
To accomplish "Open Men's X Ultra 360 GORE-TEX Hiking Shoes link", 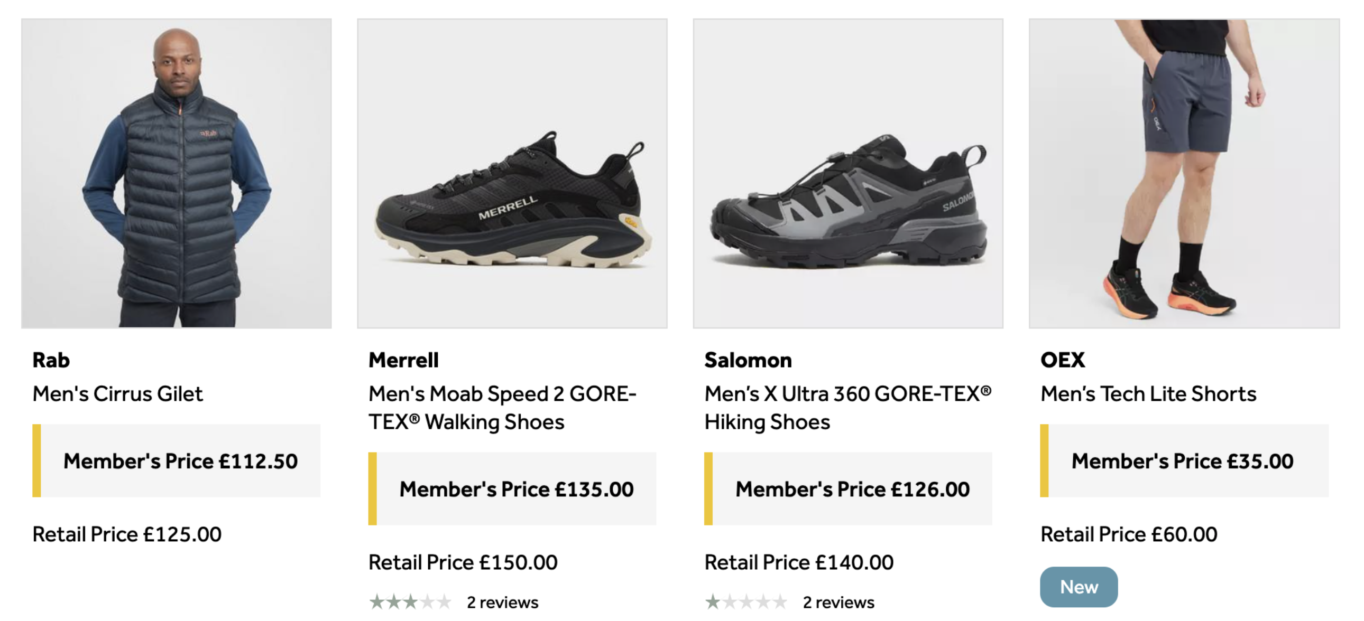I will point(847,408).
